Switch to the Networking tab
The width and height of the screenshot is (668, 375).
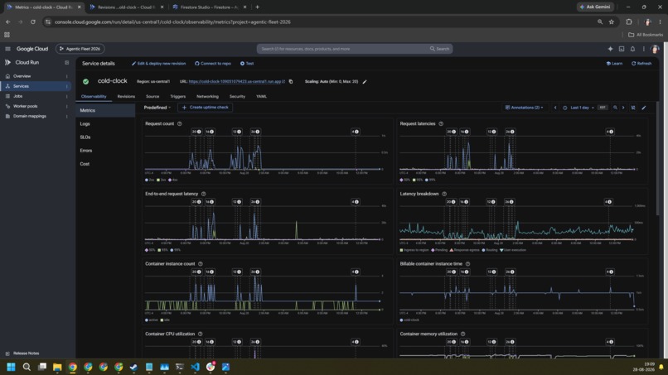coord(207,97)
